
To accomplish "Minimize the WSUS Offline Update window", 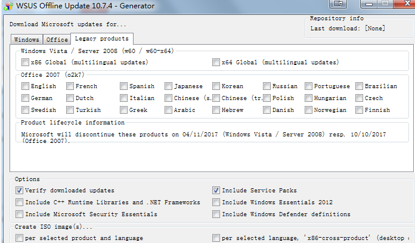I will pos(369,4).
